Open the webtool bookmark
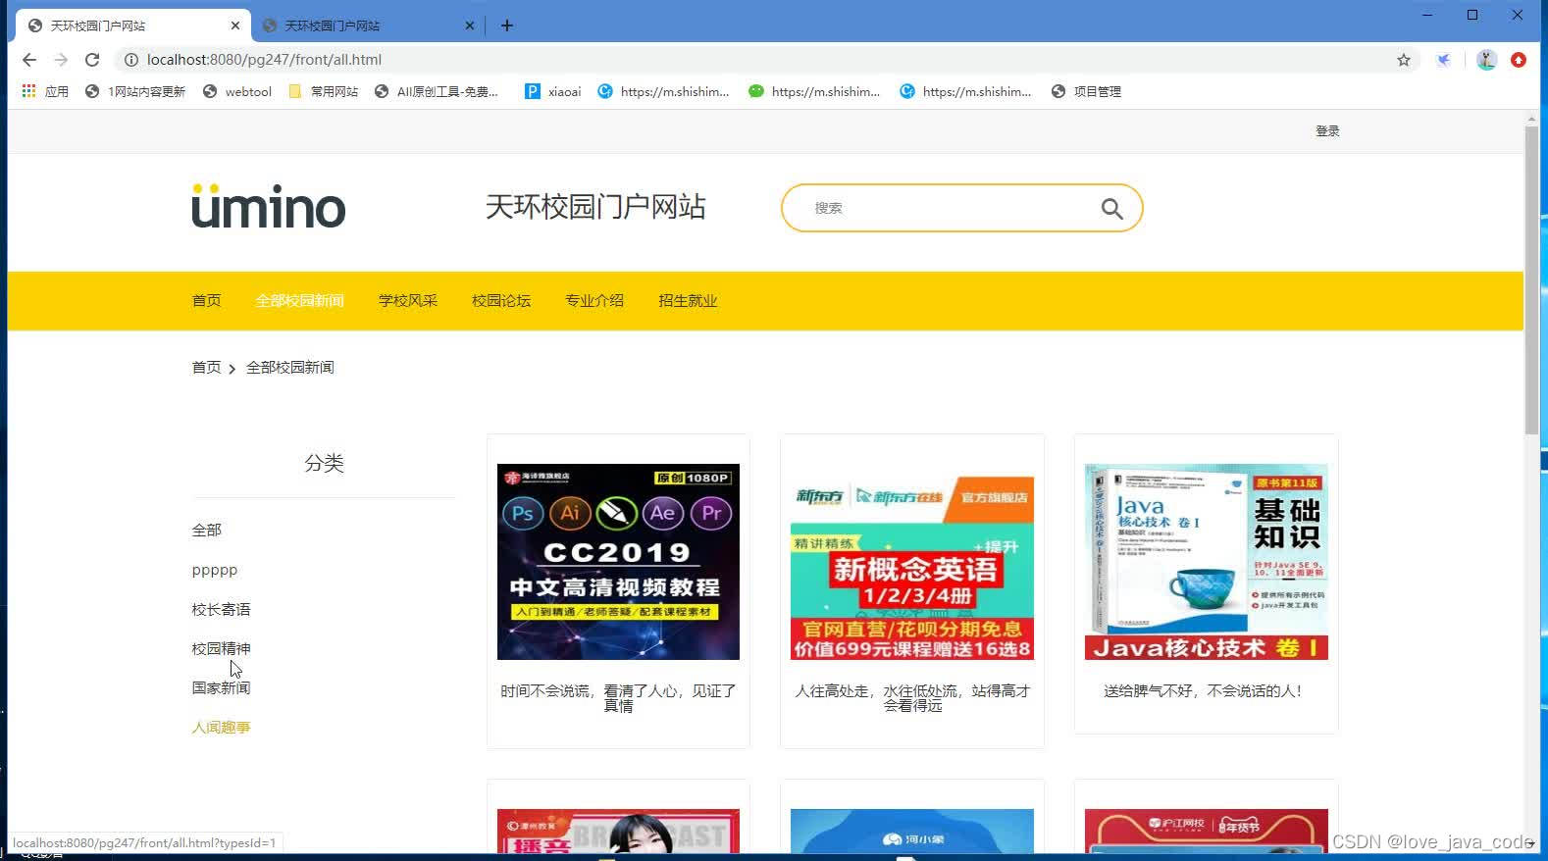 [x=236, y=91]
